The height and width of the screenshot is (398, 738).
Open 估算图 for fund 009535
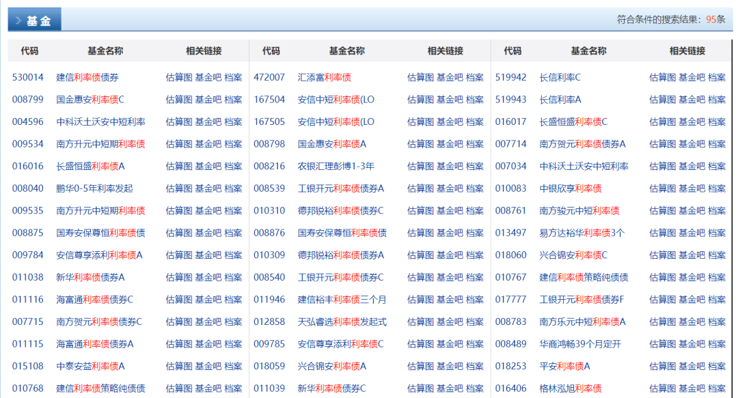(x=179, y=210)
